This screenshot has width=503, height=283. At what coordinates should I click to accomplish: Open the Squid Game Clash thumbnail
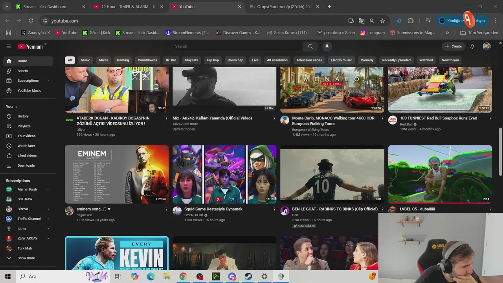click(224, 174)
